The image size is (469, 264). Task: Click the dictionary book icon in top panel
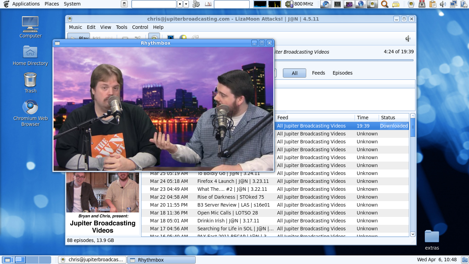208,4
